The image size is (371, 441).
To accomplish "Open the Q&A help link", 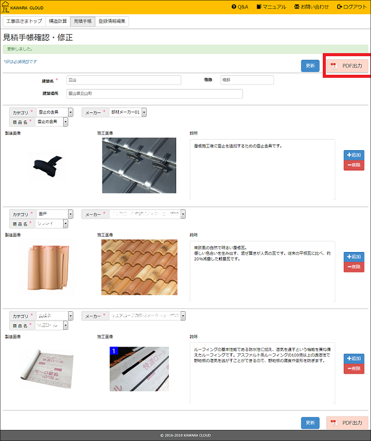I will [239, 7].
